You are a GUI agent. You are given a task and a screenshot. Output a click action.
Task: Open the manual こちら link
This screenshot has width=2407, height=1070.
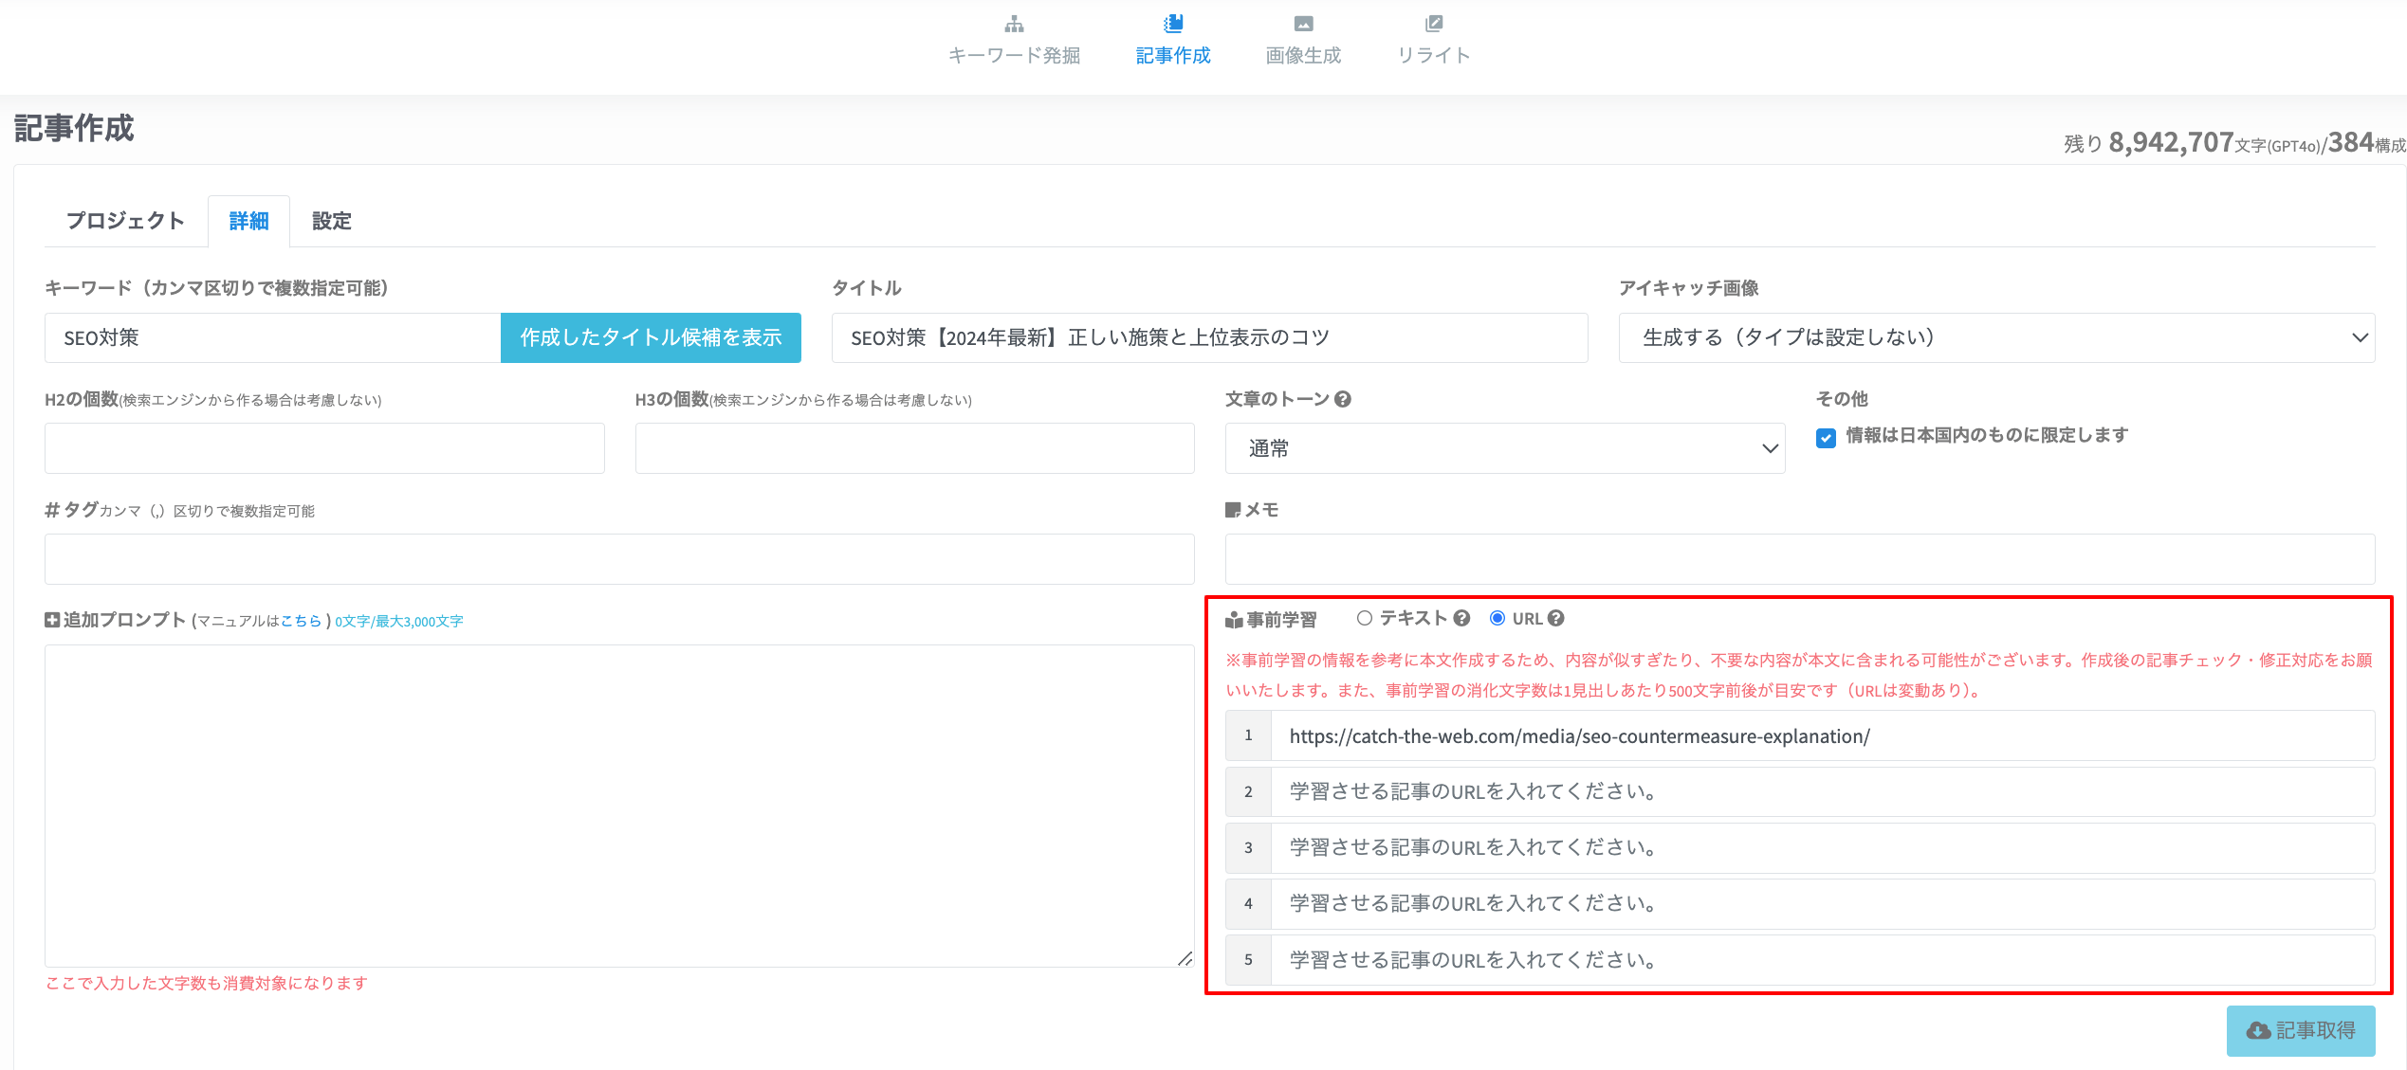[301, 622]
